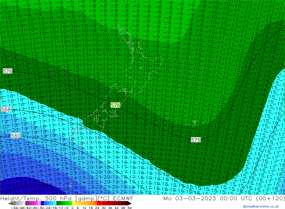Click the magenta swatch above -36
Image resolution: width=285 pixels, height=209 pixels.
point(36,203)
